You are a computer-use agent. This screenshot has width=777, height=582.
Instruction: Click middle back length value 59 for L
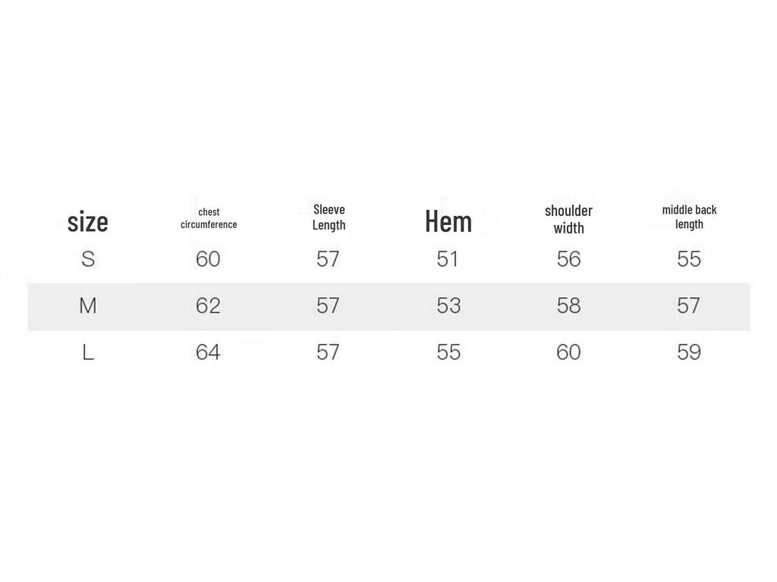pos(689,352)
